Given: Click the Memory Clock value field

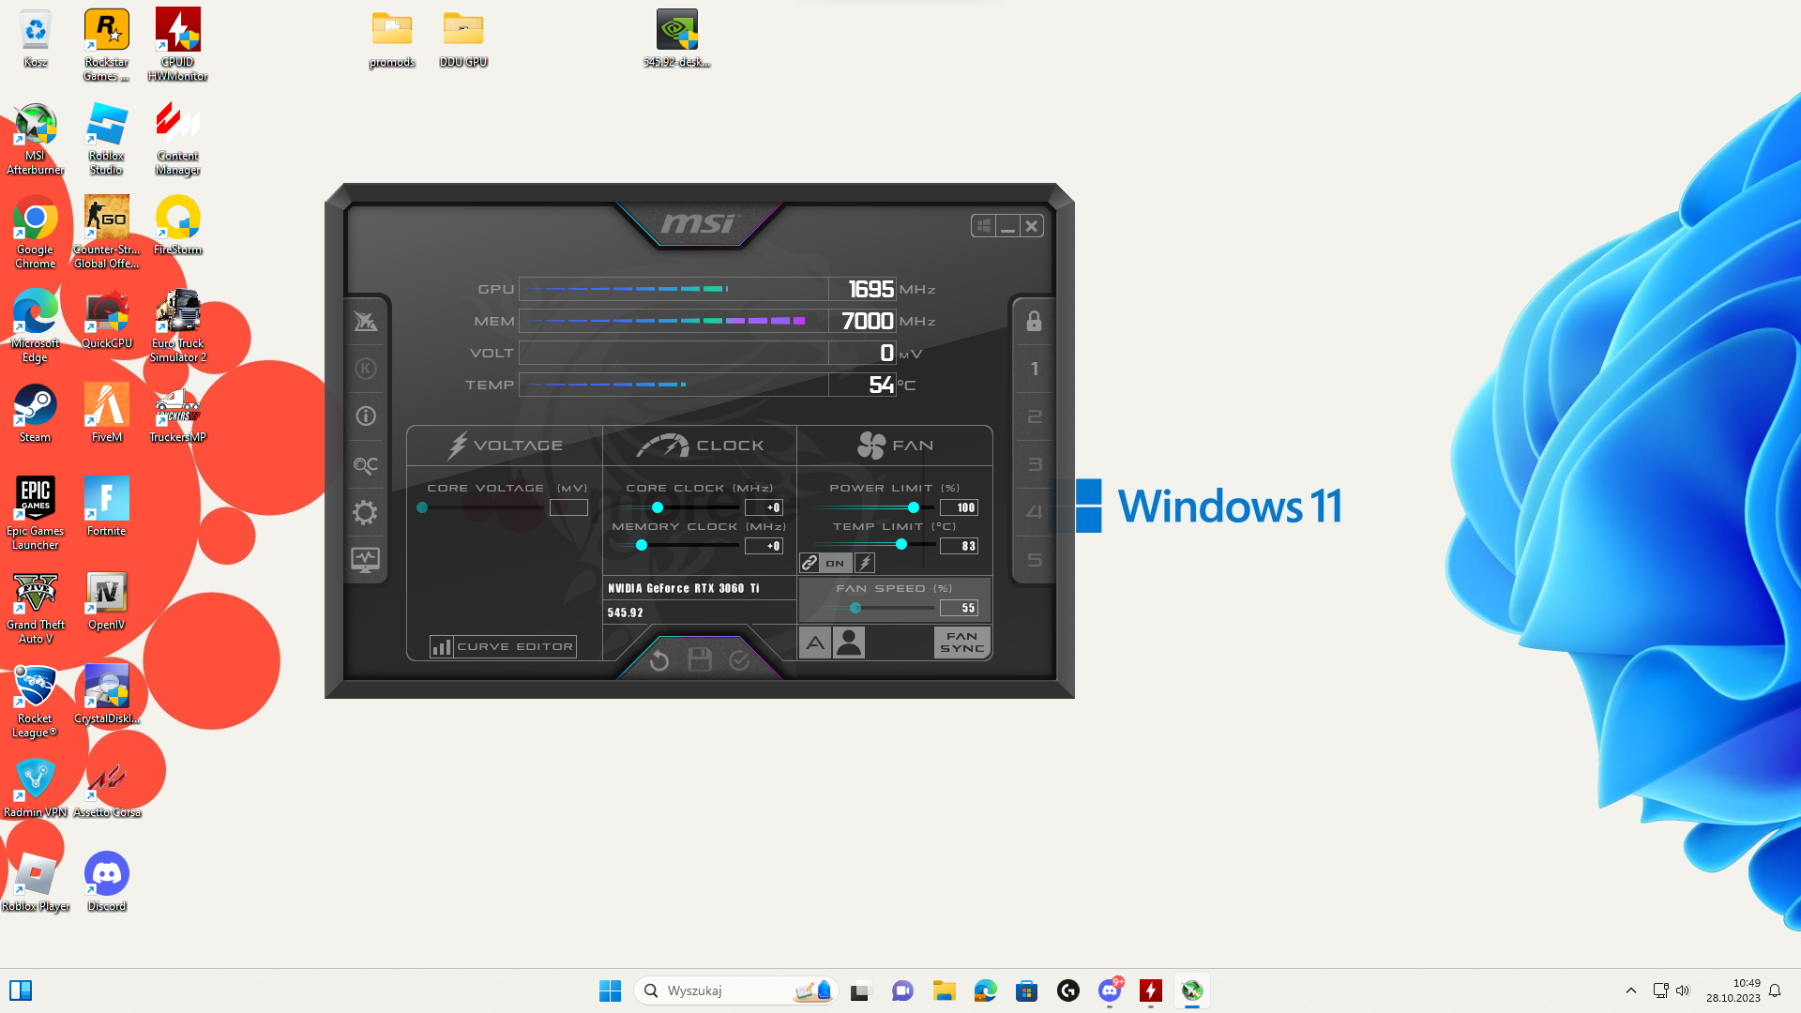Looking at the screenshot, I should point(764,546).
